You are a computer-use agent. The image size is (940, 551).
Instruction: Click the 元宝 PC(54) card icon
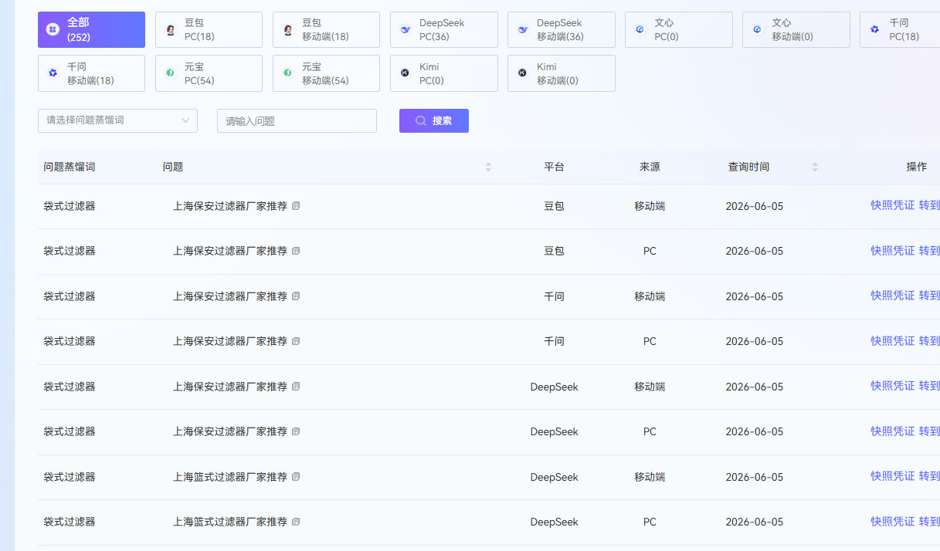pyautogui.click(x=171, y=73)
